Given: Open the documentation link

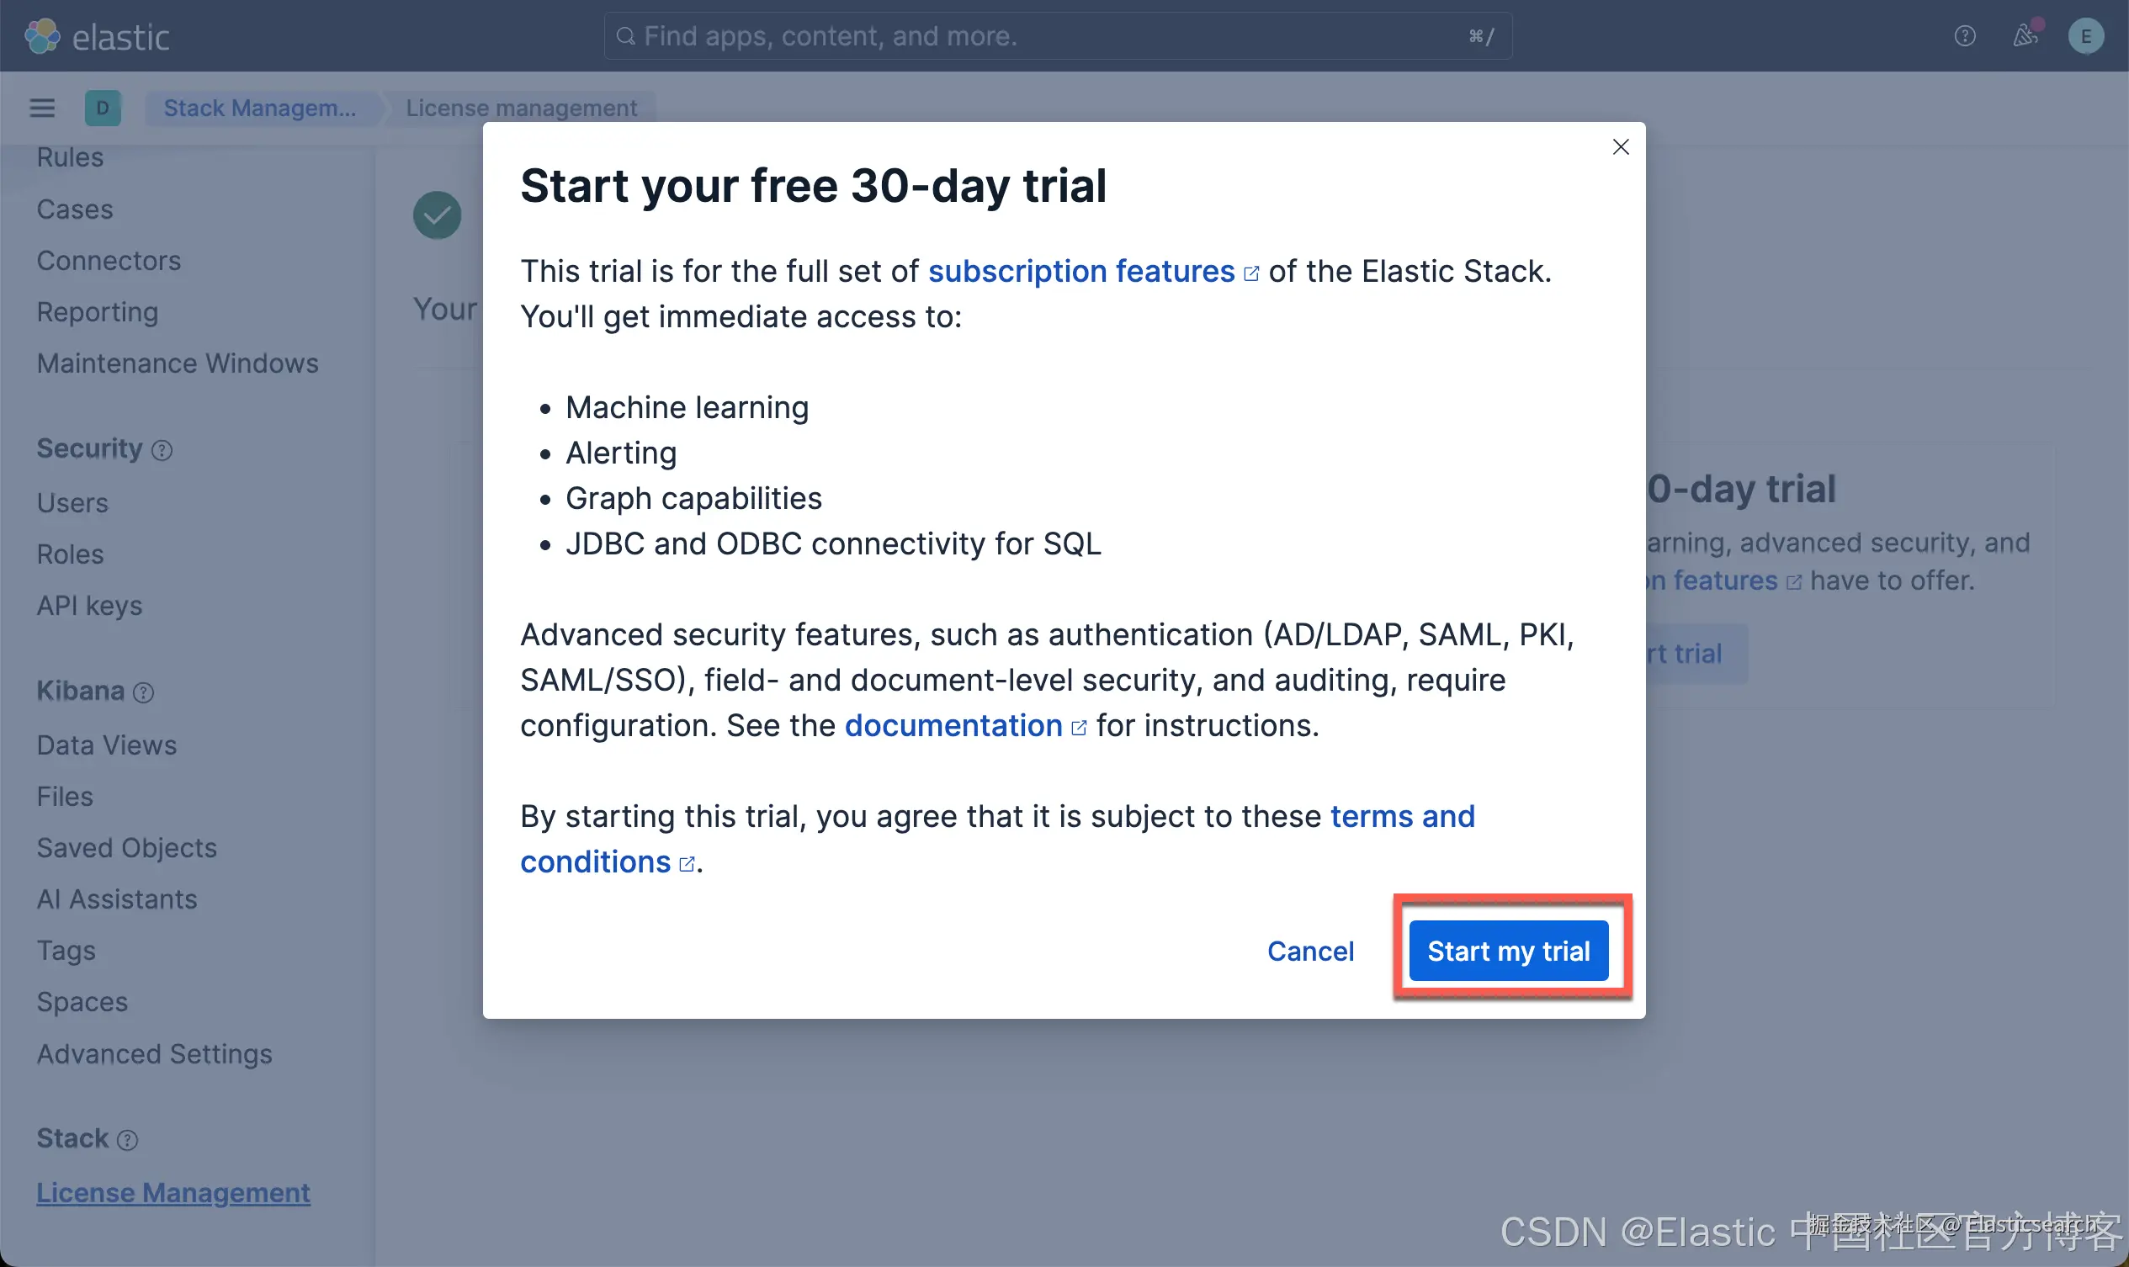Looking at the screenshot, I should [x=953, y=726].
